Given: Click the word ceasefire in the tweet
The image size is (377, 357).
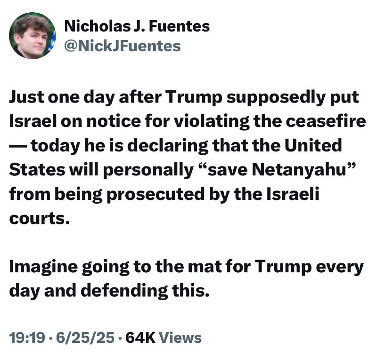Looking at the screenshot, I should (326, 121).
